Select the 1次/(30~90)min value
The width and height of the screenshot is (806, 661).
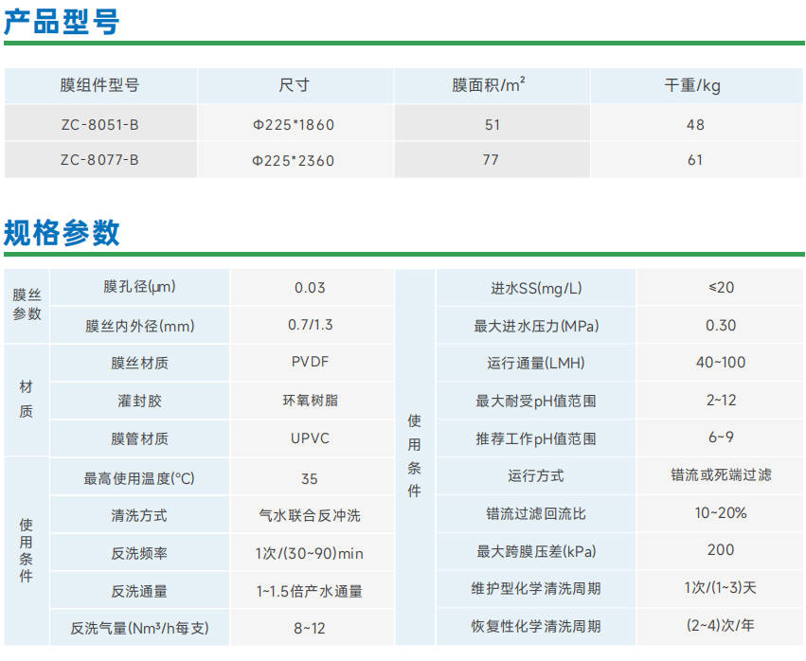(310, 554)
